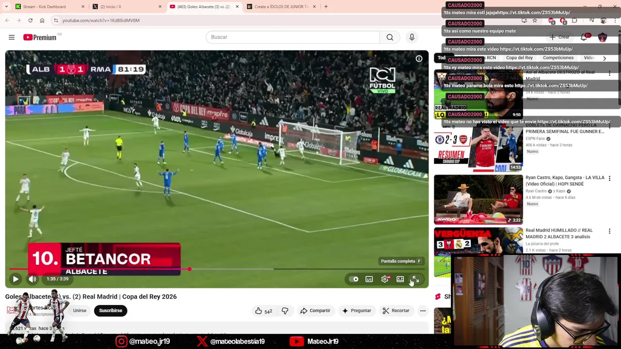
Task: Open the player settings gear
Action: tap(385, 279)
